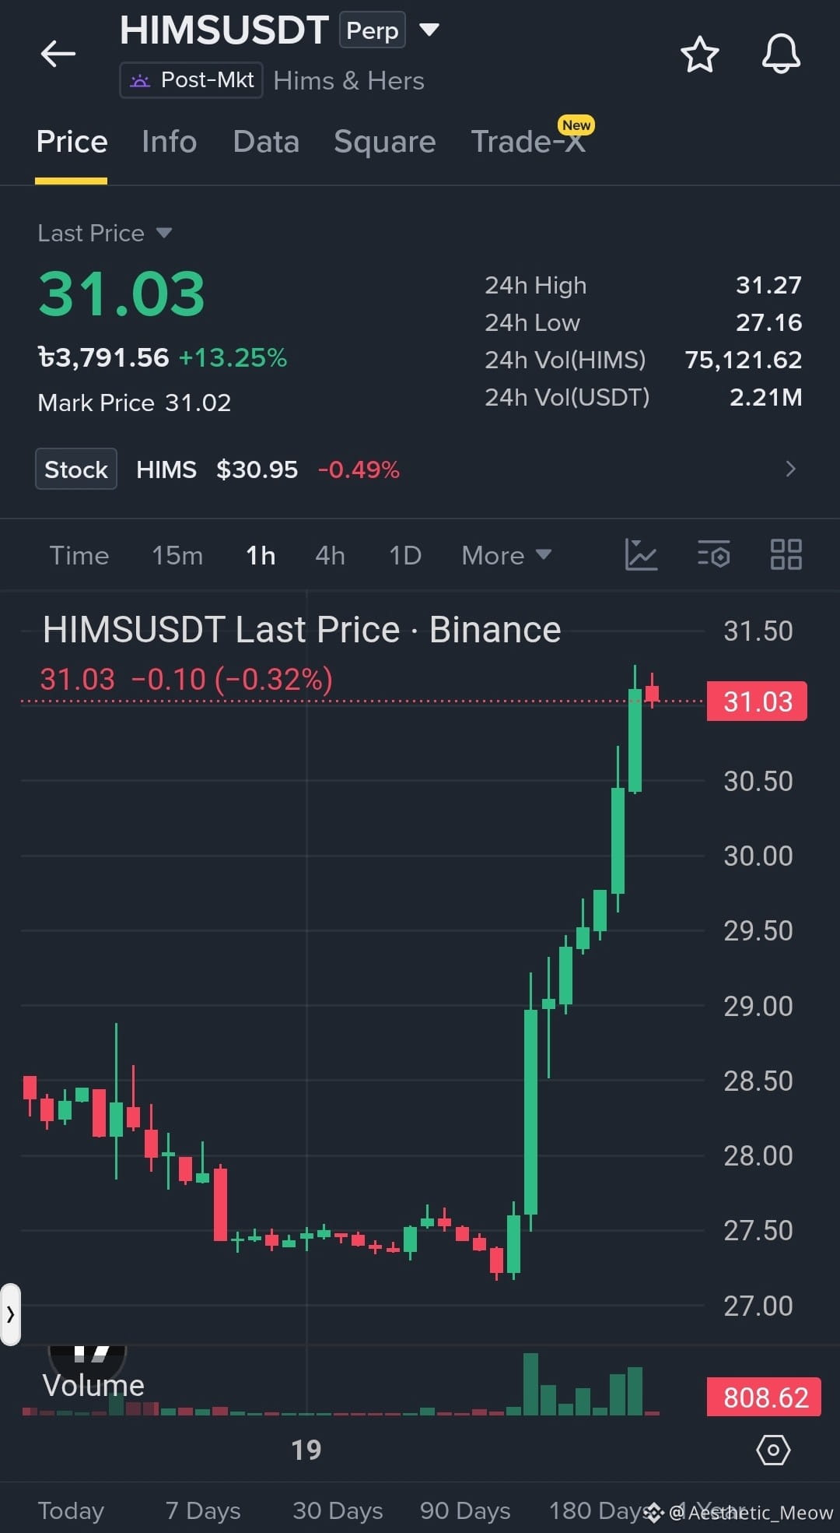Expand the left side panel handle
The image size is (840, 1533).
pos(10,1315)
